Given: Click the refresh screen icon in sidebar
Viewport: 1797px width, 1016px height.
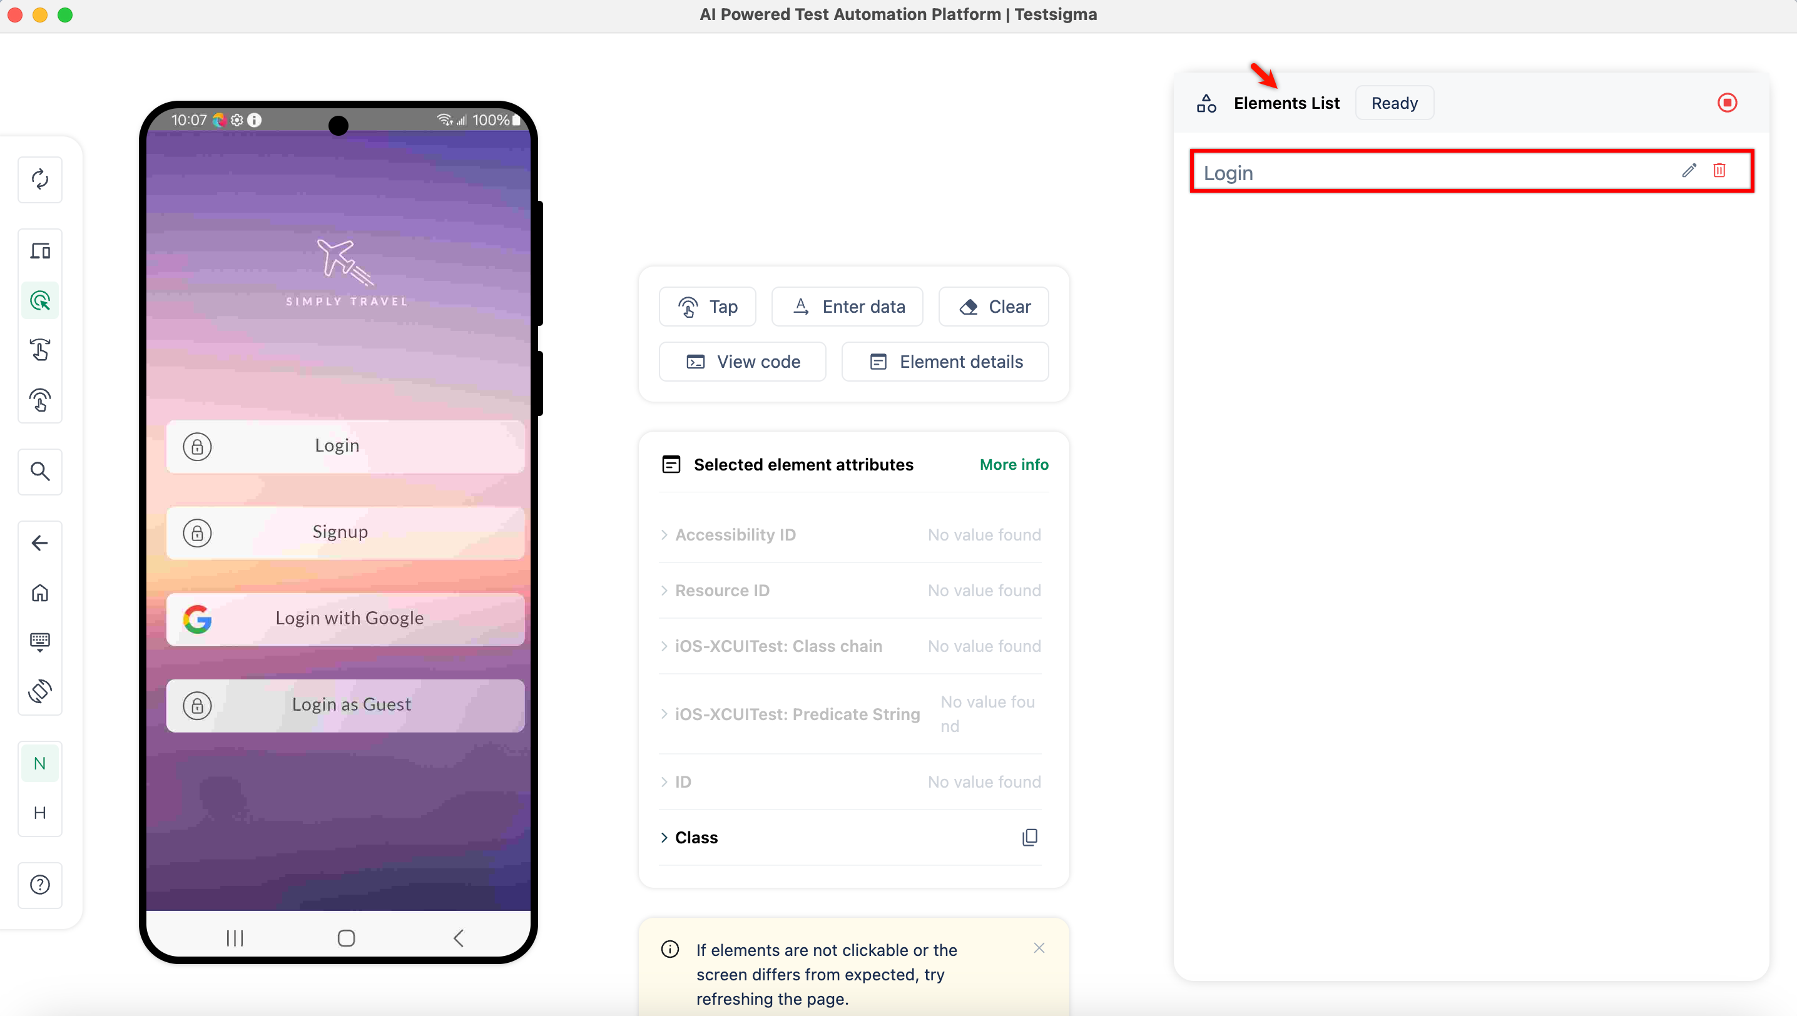Looking at the screenshot, I should point(40,180).
